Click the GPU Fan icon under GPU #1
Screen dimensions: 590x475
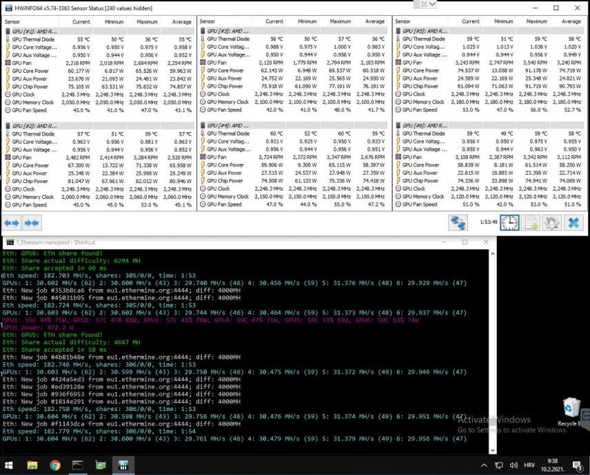click(x=8, y=63)
